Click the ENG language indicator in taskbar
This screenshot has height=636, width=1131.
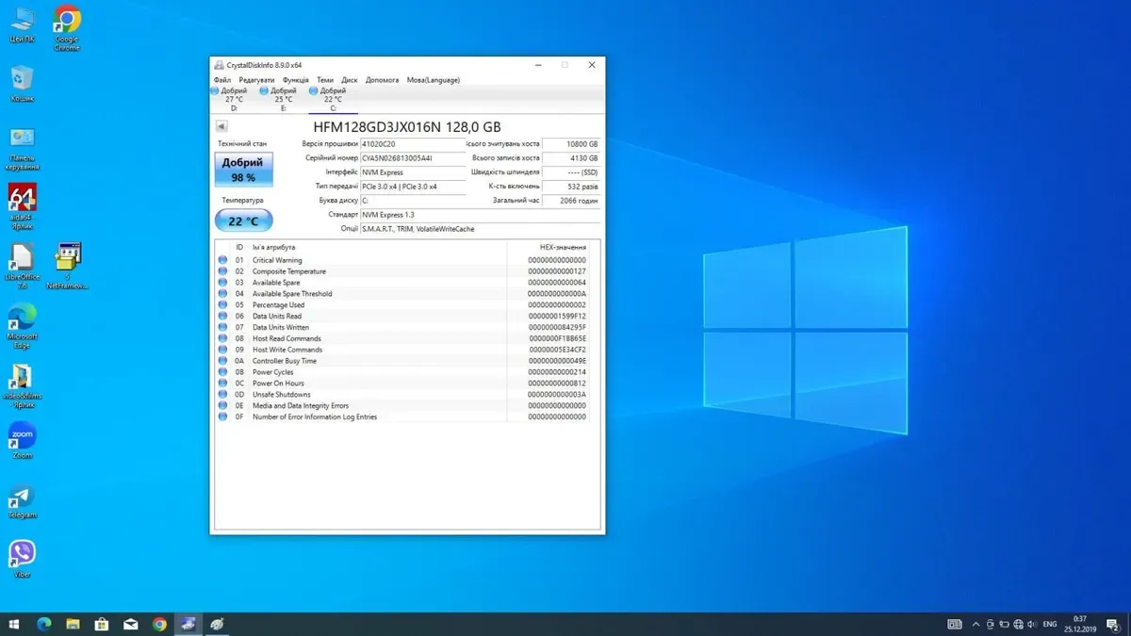[1048, 624]
